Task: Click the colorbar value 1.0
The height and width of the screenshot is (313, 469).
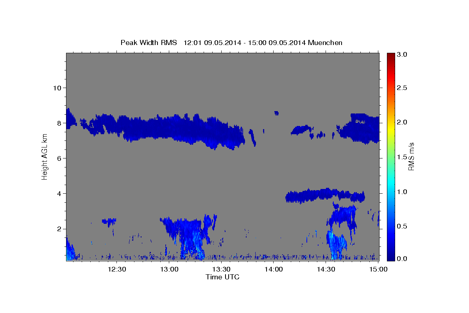Action: coord(402,192)
